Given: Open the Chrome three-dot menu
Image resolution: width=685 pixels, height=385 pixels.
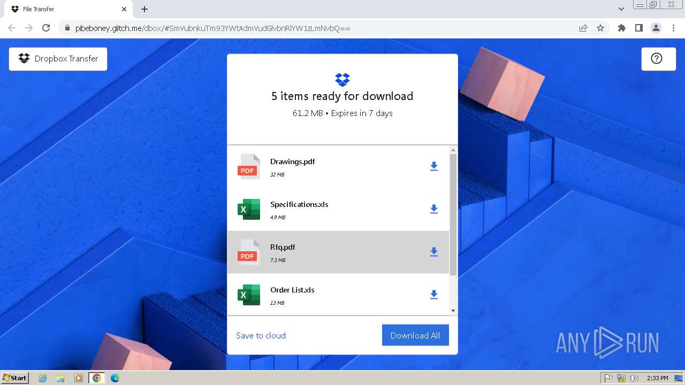Looking at the screenshot, I should point(673,28).
